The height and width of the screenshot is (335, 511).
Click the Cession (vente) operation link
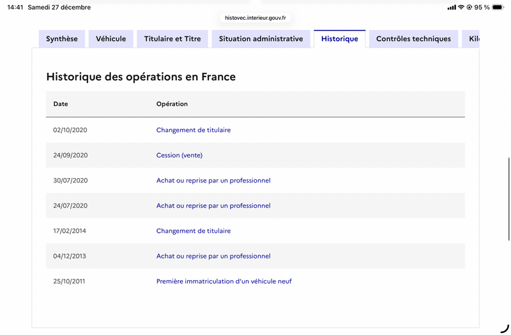click(x=179, y=155)
